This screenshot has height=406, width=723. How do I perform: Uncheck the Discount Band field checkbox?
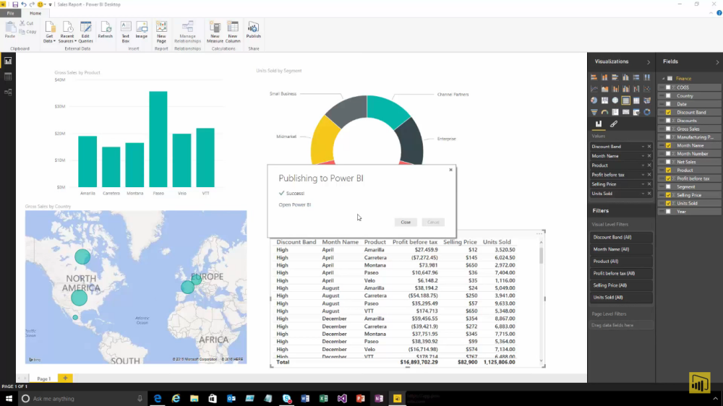[x=668, y=113]
